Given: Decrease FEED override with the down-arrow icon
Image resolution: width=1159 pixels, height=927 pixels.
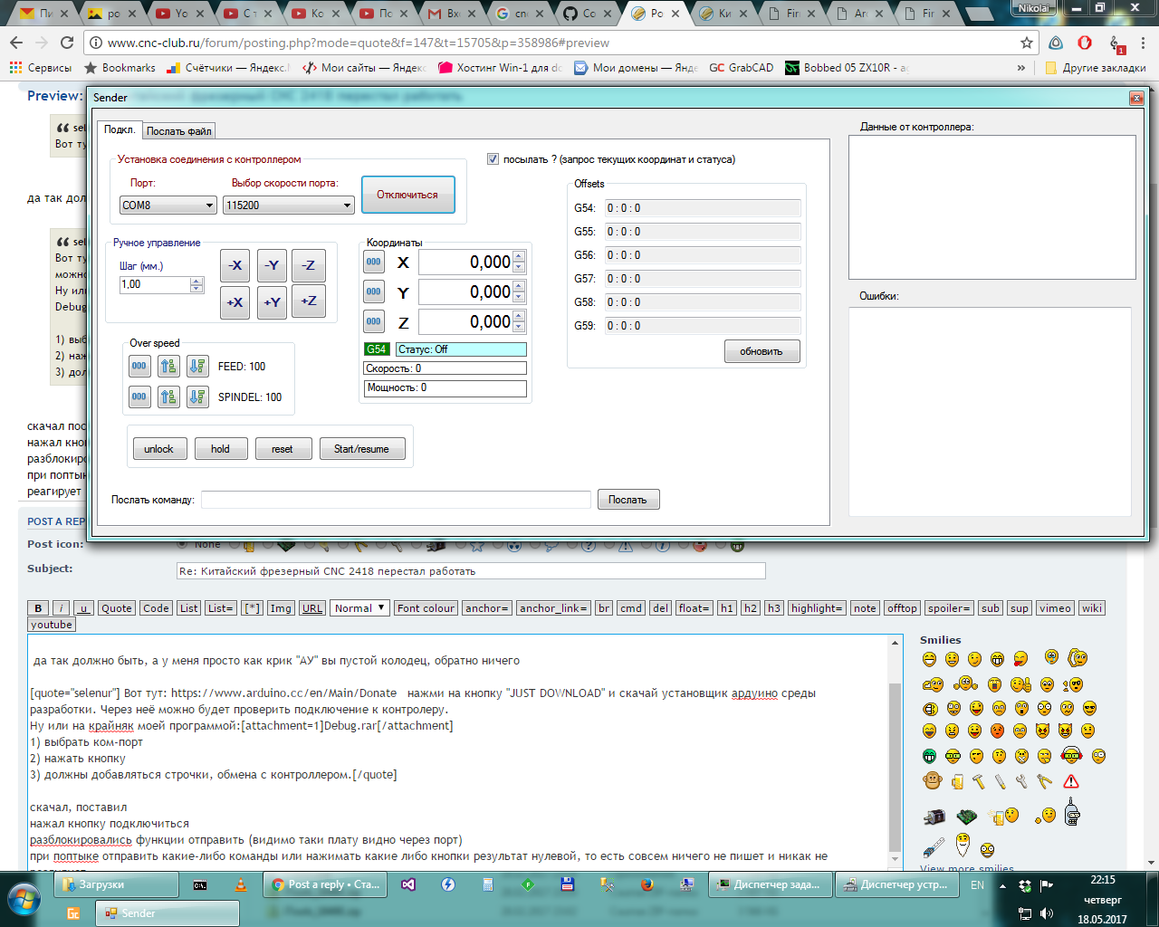Looking at the screenshot, I should click(x=197, y=367).
